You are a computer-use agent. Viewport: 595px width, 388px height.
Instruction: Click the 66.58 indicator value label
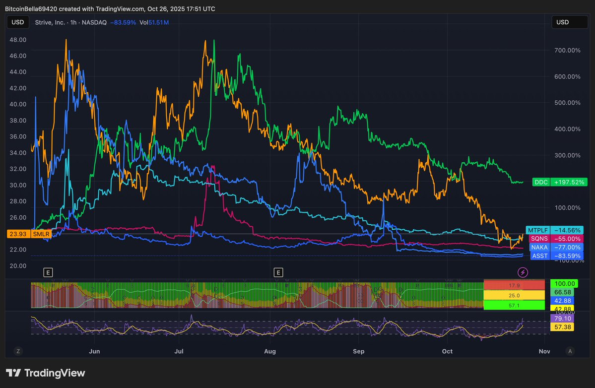pyautogui.click(x=562, y=292)
